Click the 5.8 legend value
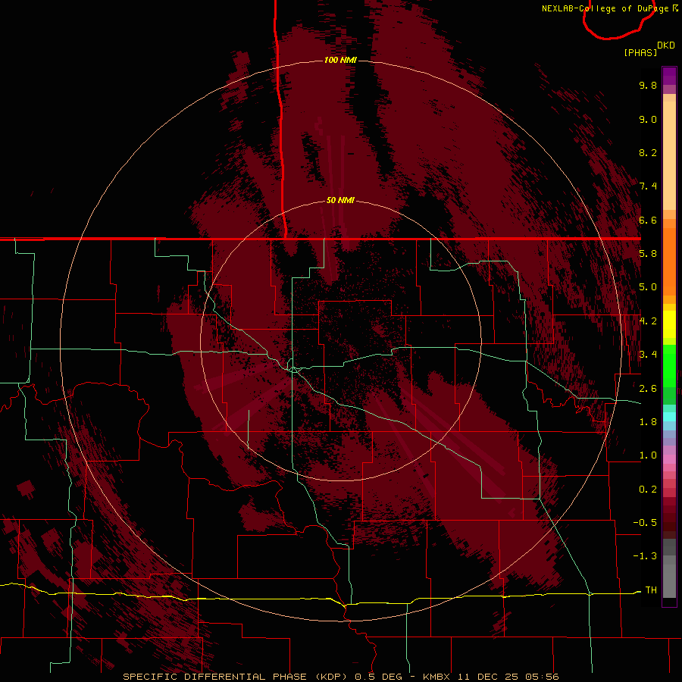This screenshot has width=682, height=682. (x=648, y=254)
